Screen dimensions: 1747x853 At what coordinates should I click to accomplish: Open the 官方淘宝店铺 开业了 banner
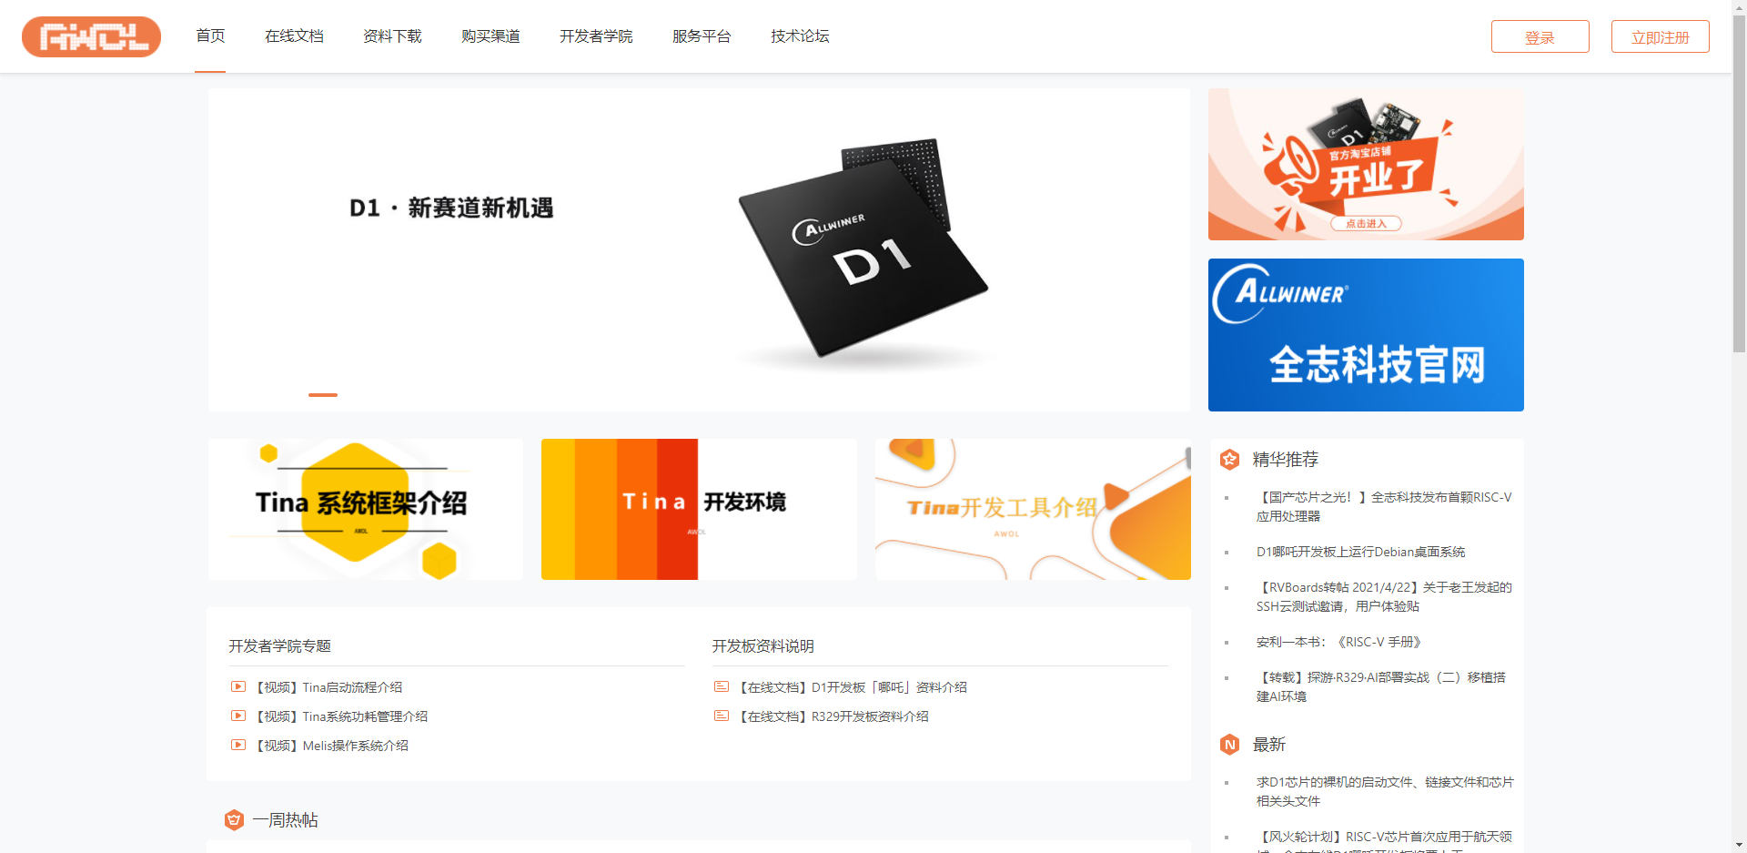(1366, 164)
